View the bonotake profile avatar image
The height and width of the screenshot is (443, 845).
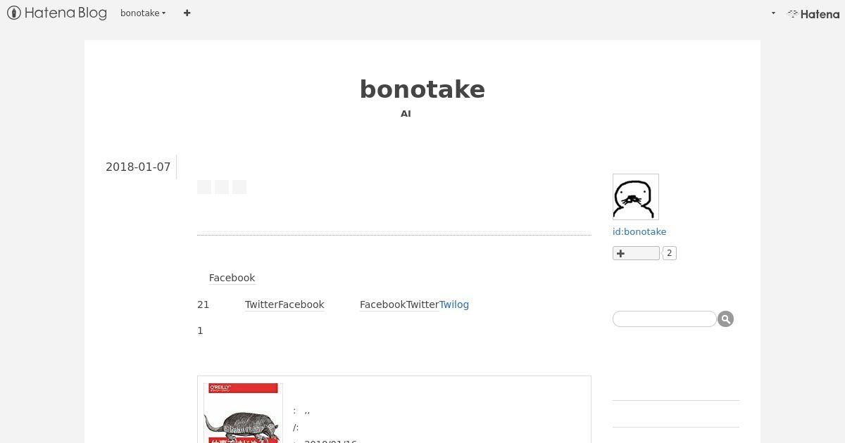636,197
